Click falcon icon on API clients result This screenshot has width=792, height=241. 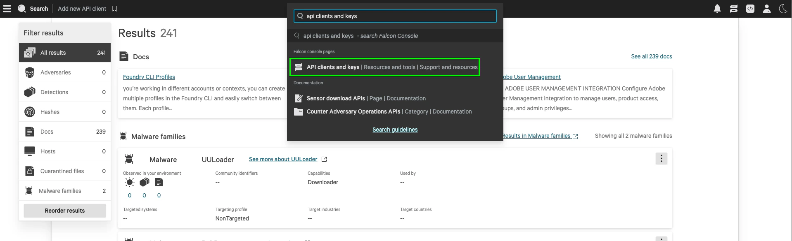(299, 67)
